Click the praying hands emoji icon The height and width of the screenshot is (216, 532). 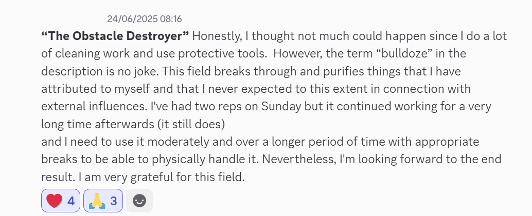pos(97,201)
